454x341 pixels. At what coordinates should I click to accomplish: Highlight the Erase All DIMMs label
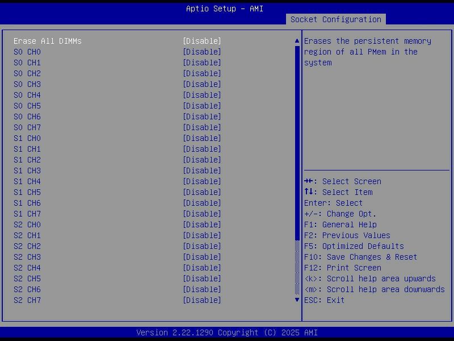pyautogui.click(x=48, y=41)
